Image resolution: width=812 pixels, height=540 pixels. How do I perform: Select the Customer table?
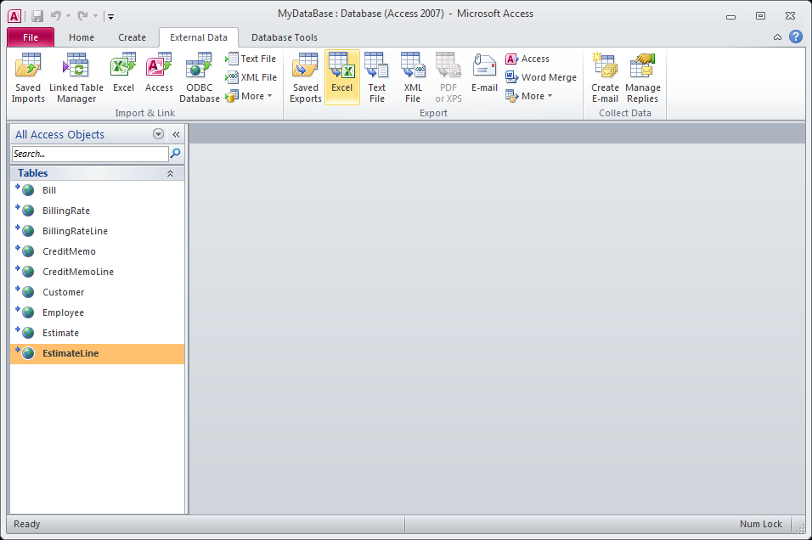click(98, 292)
